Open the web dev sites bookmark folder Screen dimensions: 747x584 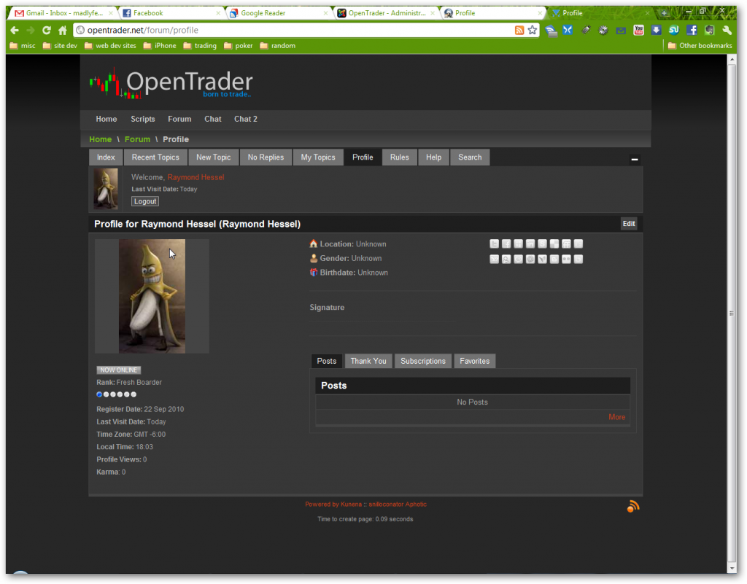pos(109,45)
